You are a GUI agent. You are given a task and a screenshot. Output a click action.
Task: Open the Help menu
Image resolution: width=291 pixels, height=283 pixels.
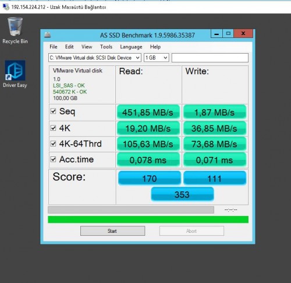(155, 47)
